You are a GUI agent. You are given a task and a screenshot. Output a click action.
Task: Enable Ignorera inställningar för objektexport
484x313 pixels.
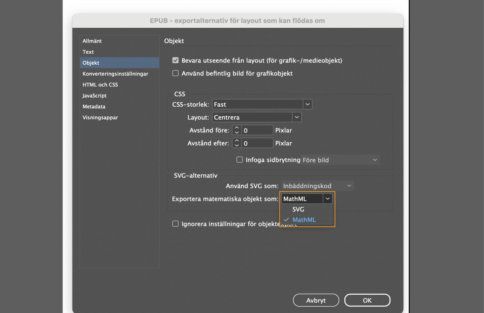(175, 223)
